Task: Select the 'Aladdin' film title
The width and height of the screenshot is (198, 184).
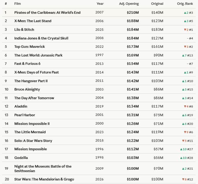Action: tap(21, 106)
